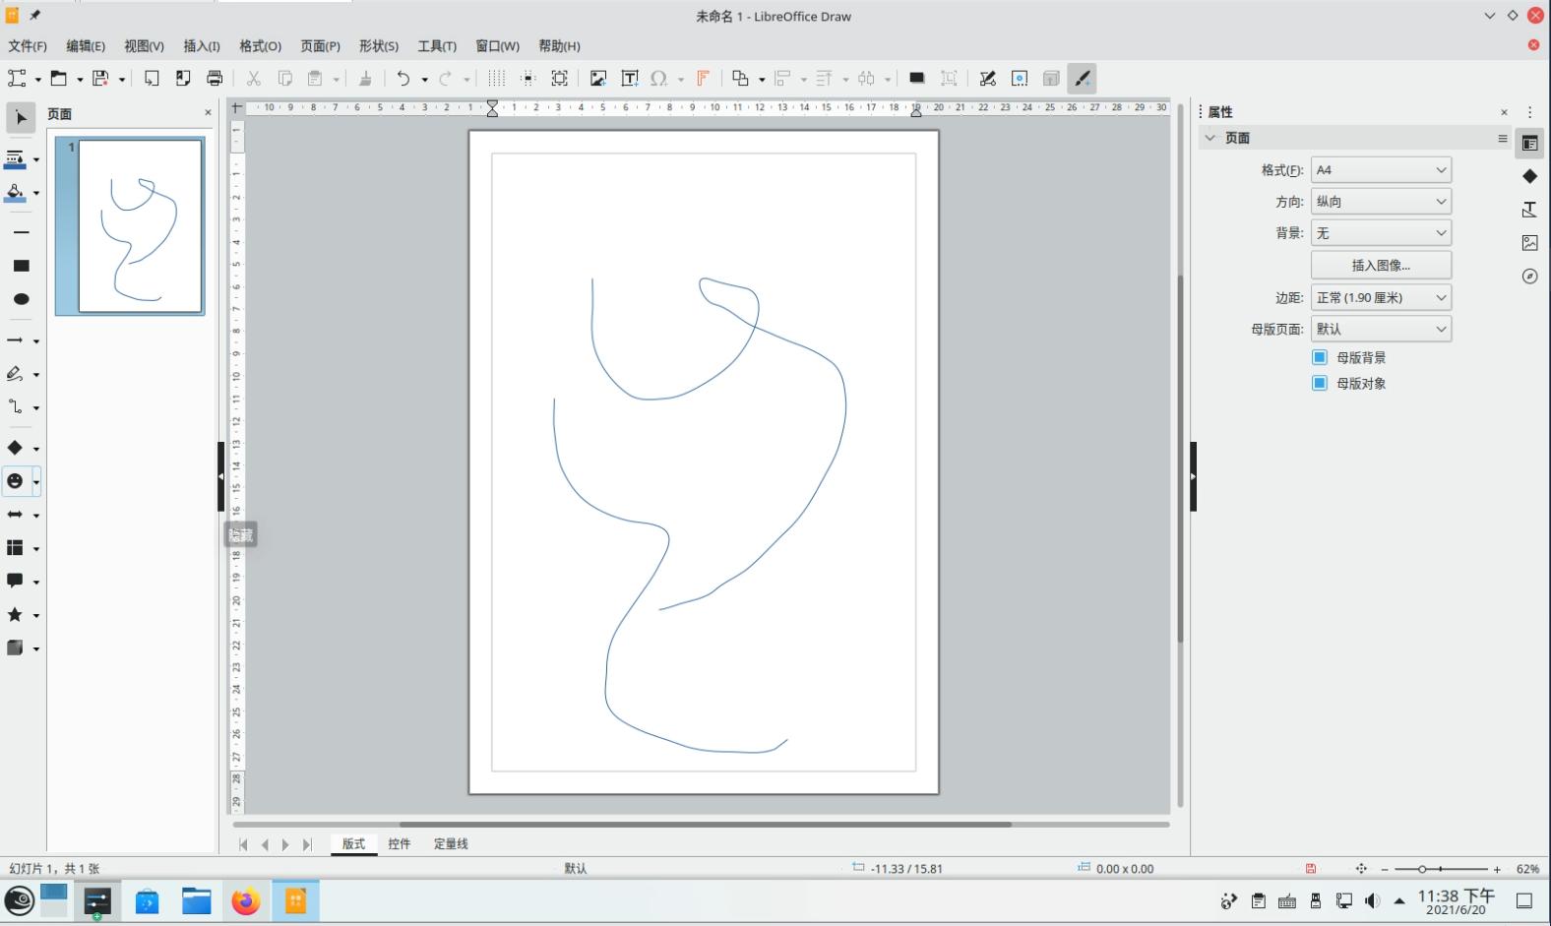This screenshot has width=1551, height=926.
Task: Open the 格式 paper format dropdown
Action: coord(1381,170)
